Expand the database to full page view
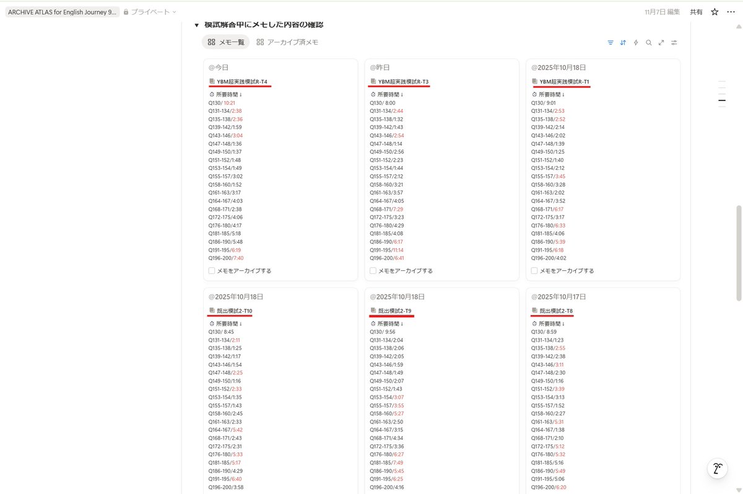 pyautogui.click(x=661, y=43)
